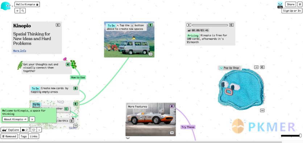This screenshot has width=303, height=143.
Task: Select the Try These connection label
Action: [188, 127]
